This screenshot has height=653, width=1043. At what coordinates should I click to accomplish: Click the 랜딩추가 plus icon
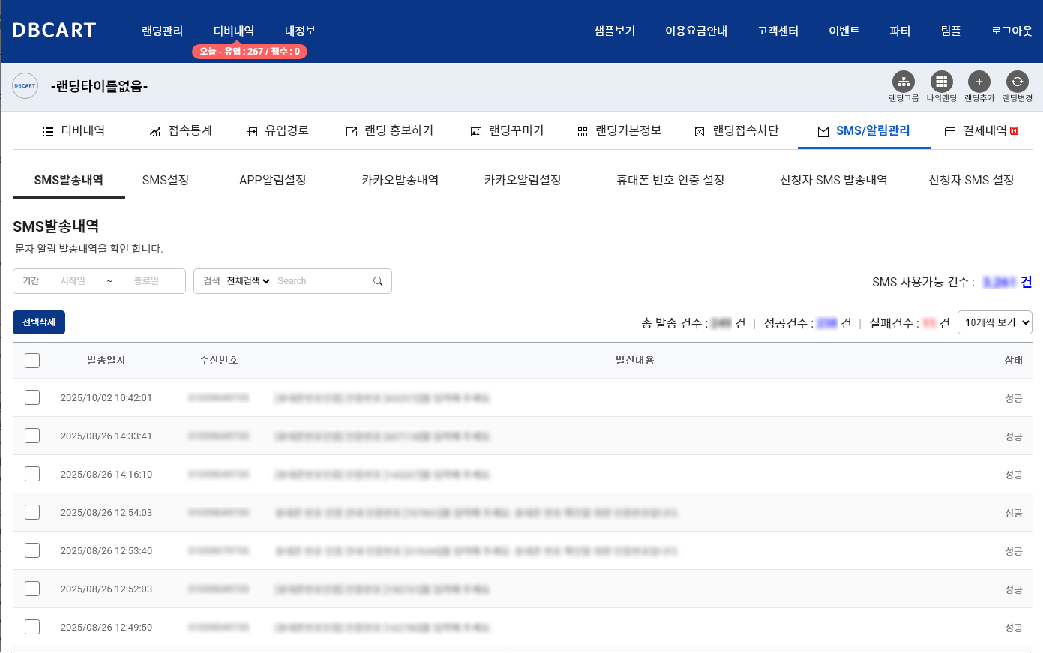(x=979, y=82)
